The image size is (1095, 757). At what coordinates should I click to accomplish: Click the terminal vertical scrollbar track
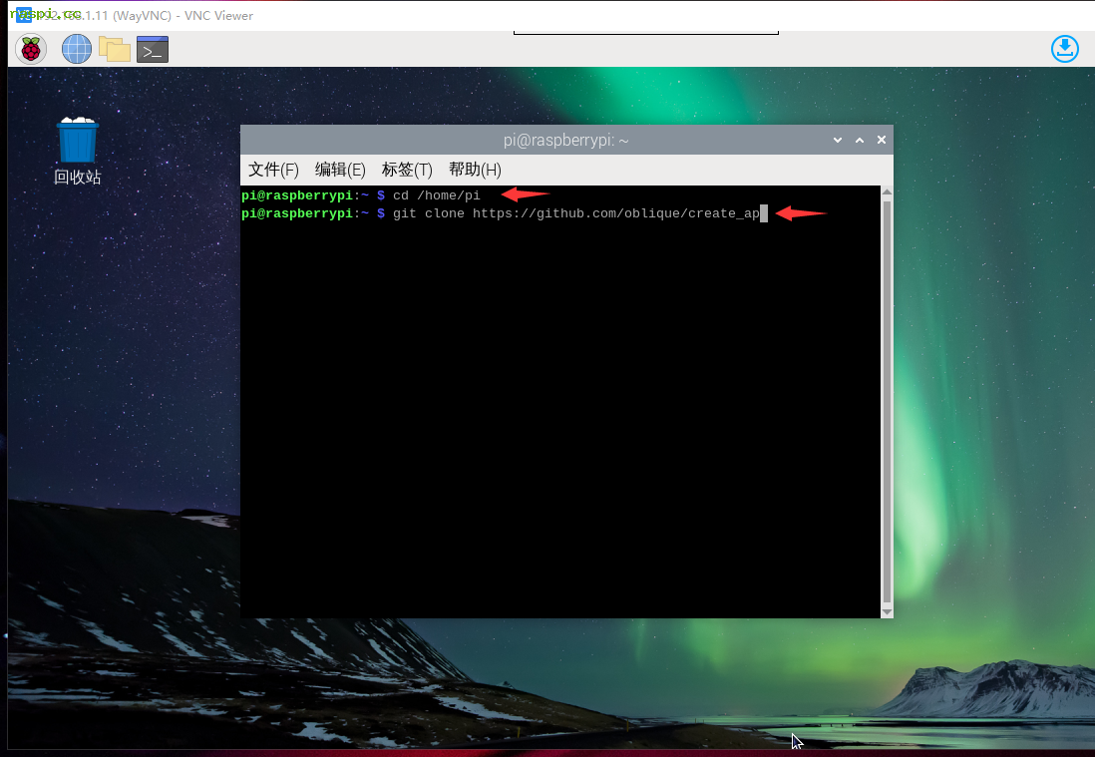(887, 399)
